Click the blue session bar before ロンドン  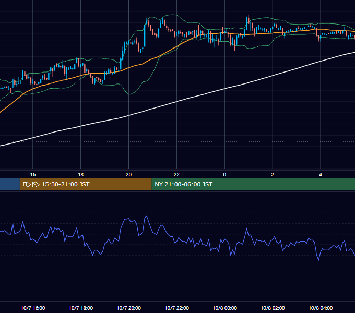[x=10, y=184]
